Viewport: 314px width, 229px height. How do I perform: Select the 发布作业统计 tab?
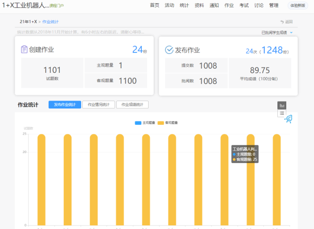coord(65,104)
